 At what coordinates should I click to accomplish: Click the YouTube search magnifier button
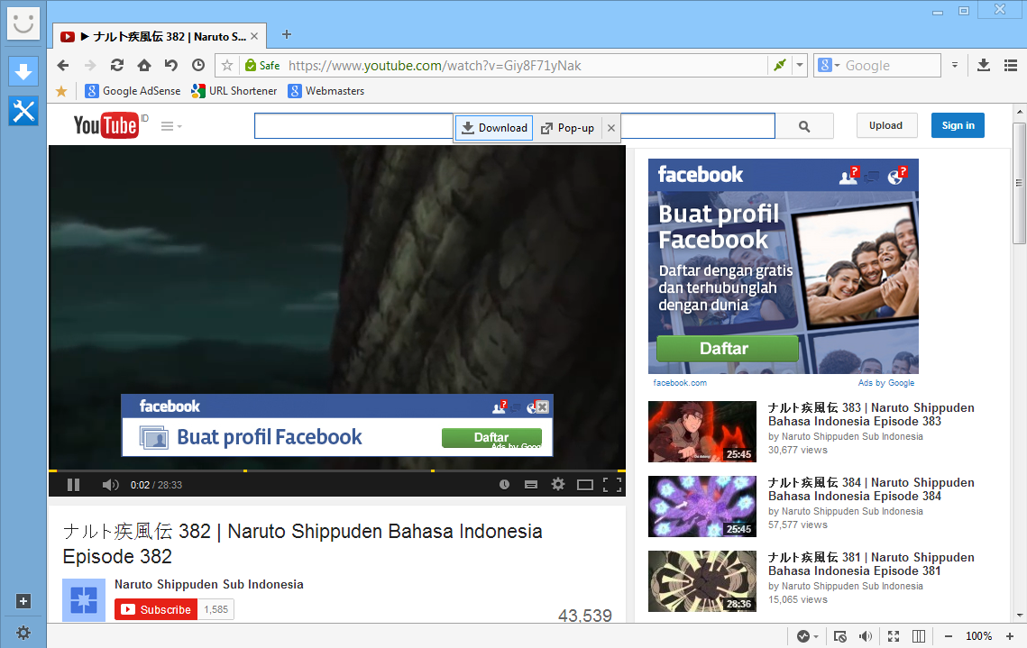point(804,126)
